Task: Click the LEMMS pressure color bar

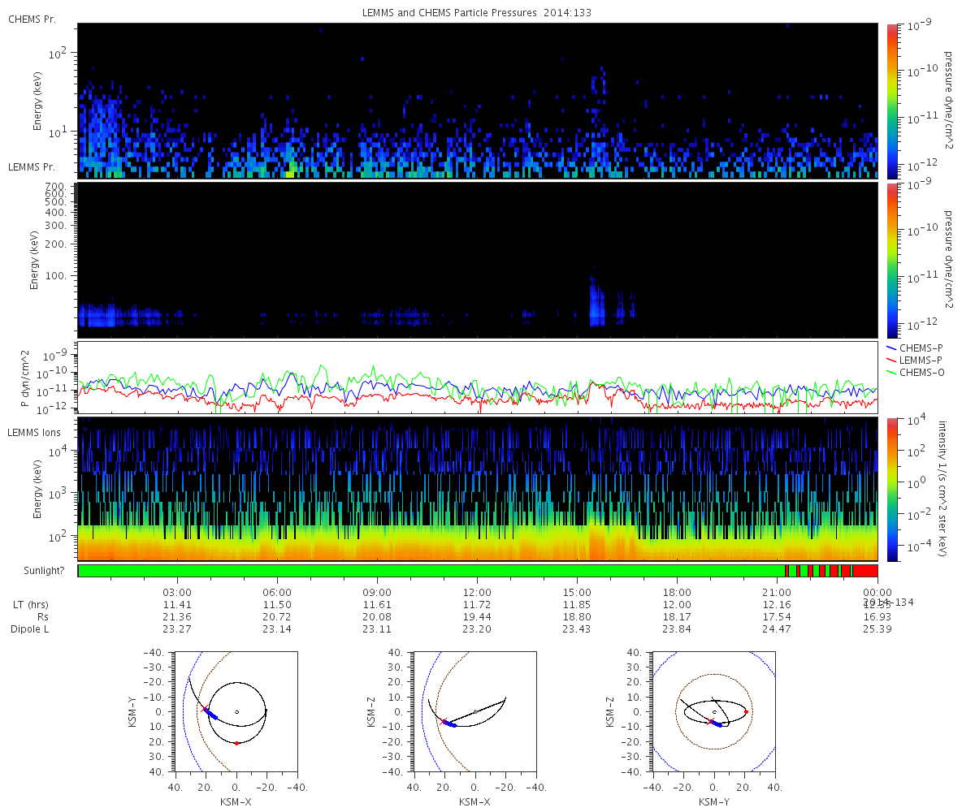Action: click(891, 260)
